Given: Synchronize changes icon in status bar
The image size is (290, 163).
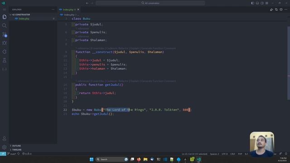Looking at the screenshot, I should point(18,154).
